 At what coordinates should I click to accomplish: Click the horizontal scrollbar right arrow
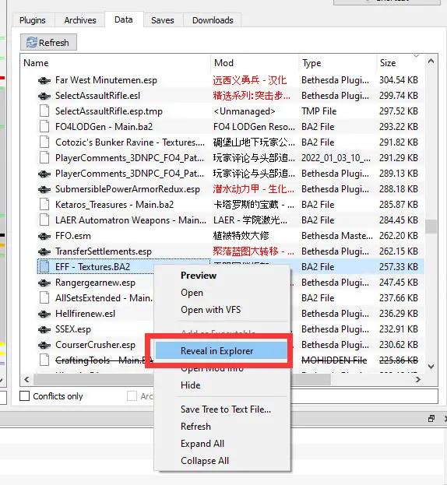click(418, 380)
